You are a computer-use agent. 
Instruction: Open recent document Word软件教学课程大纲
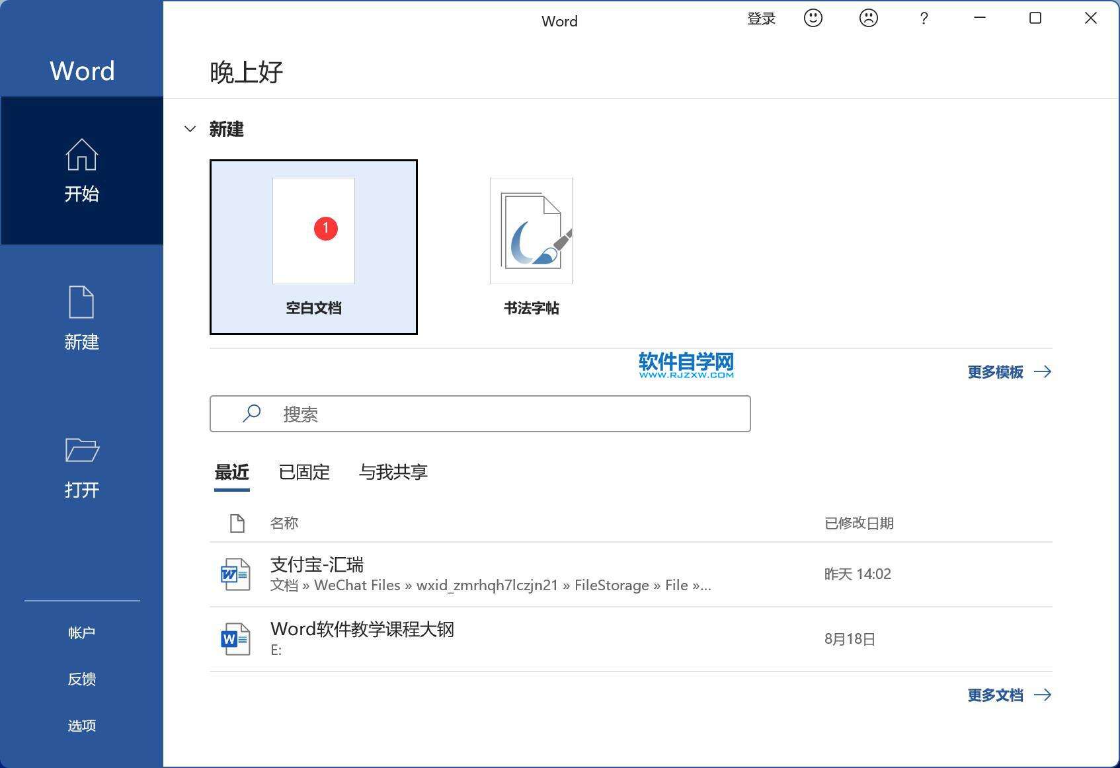(x=631, y=639)
